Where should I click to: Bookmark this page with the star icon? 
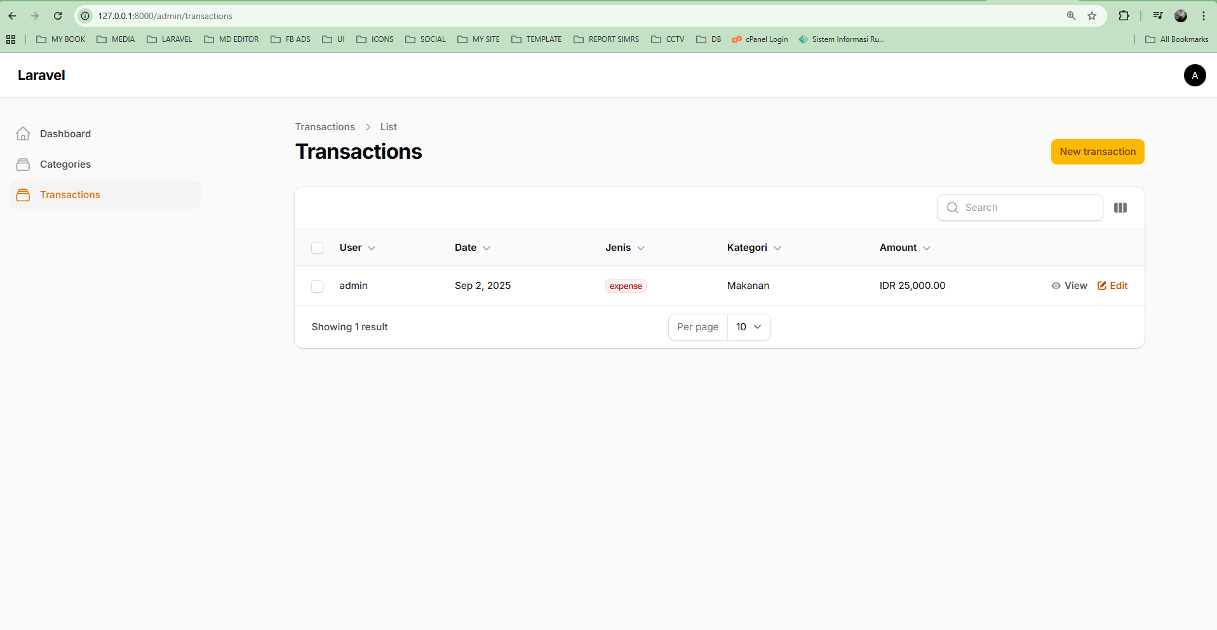1092,16
